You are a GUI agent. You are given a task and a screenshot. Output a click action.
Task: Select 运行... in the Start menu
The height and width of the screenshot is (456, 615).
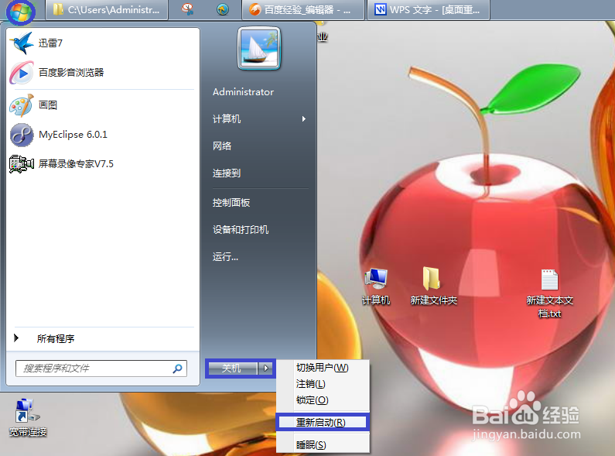point(225,257)
